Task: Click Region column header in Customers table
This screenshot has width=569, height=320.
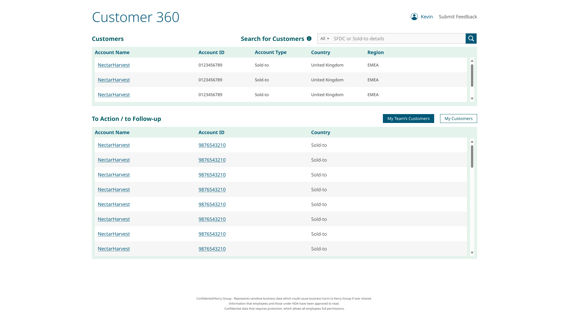Action: click(375, 52)
